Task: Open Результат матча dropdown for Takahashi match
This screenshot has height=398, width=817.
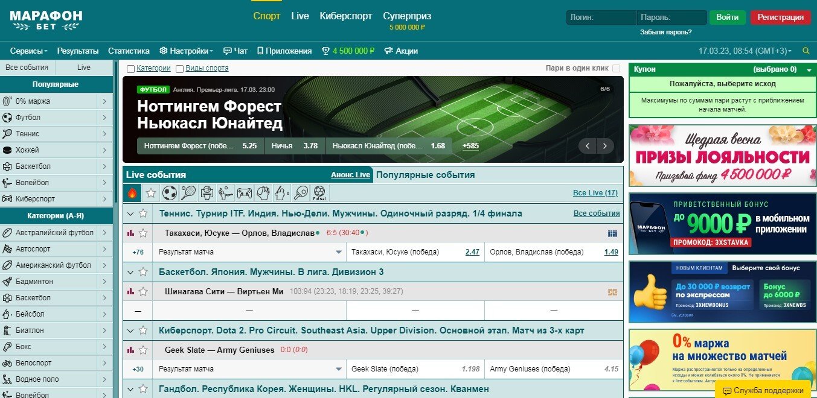Action: (x=339, y=252)
